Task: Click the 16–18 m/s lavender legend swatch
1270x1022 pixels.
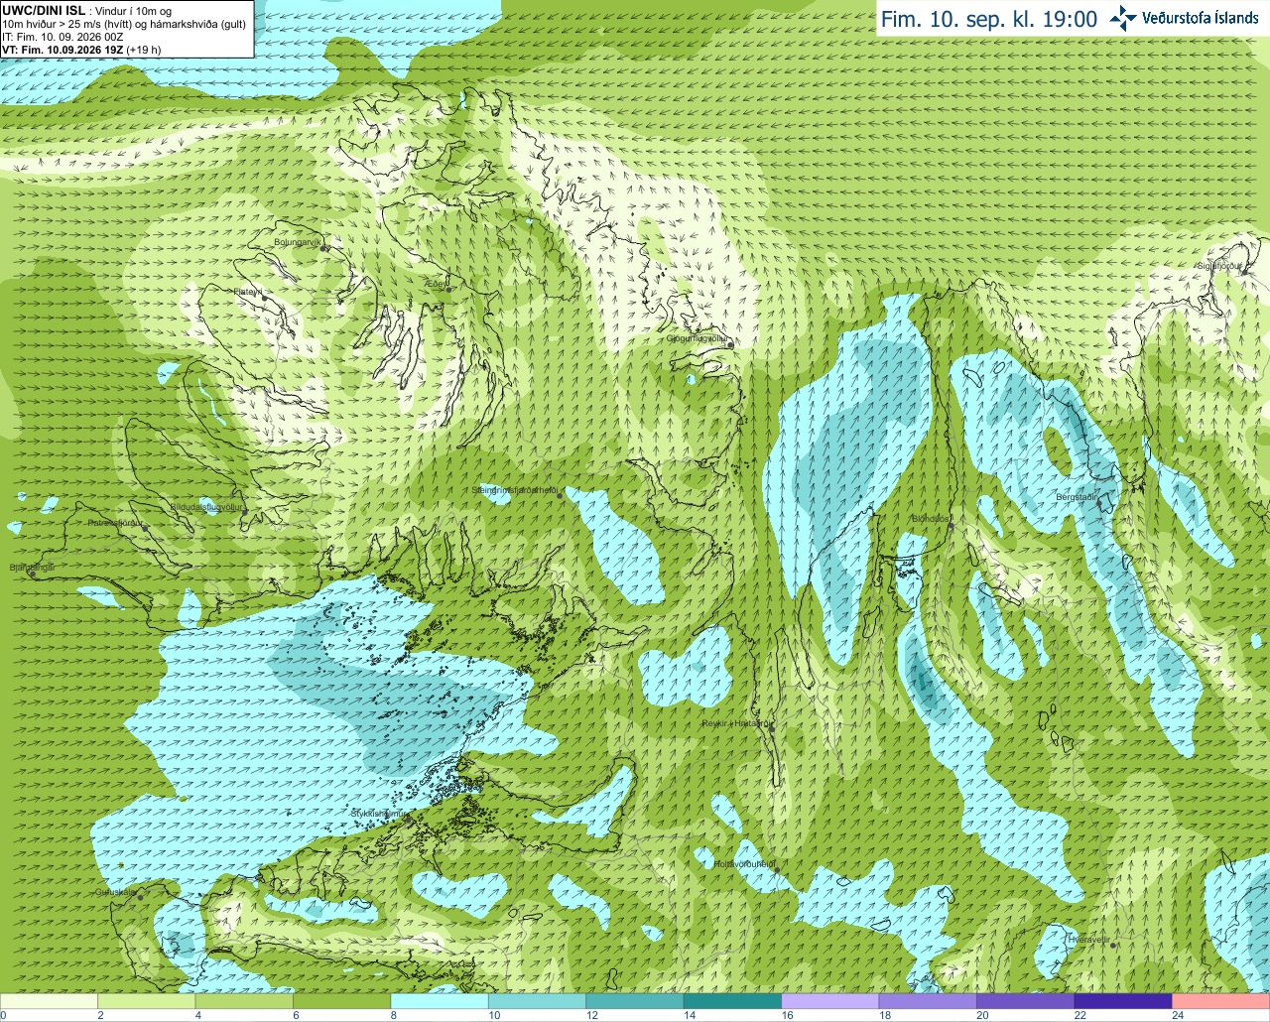Action: [830, 1001]
